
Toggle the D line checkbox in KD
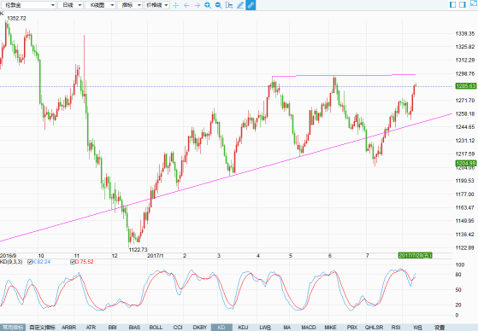73,262
